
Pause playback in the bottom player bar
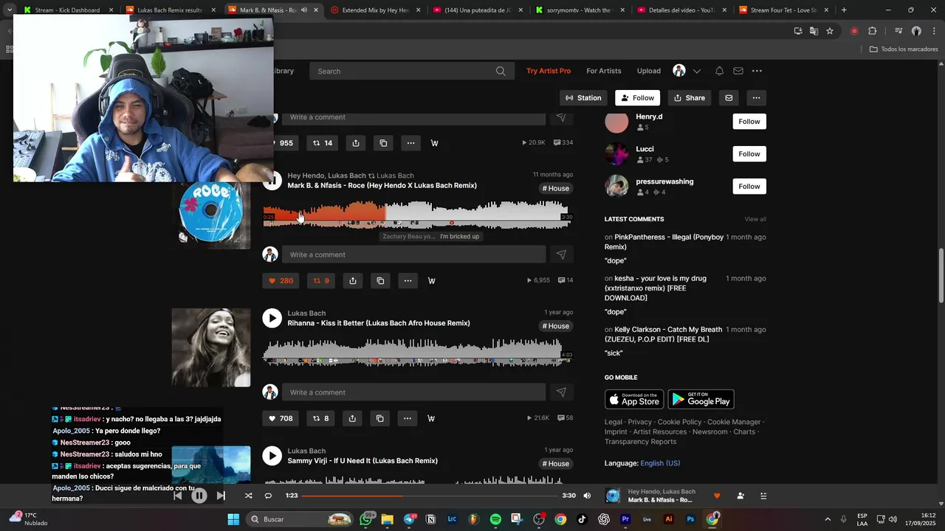click(x=199, y=496)
